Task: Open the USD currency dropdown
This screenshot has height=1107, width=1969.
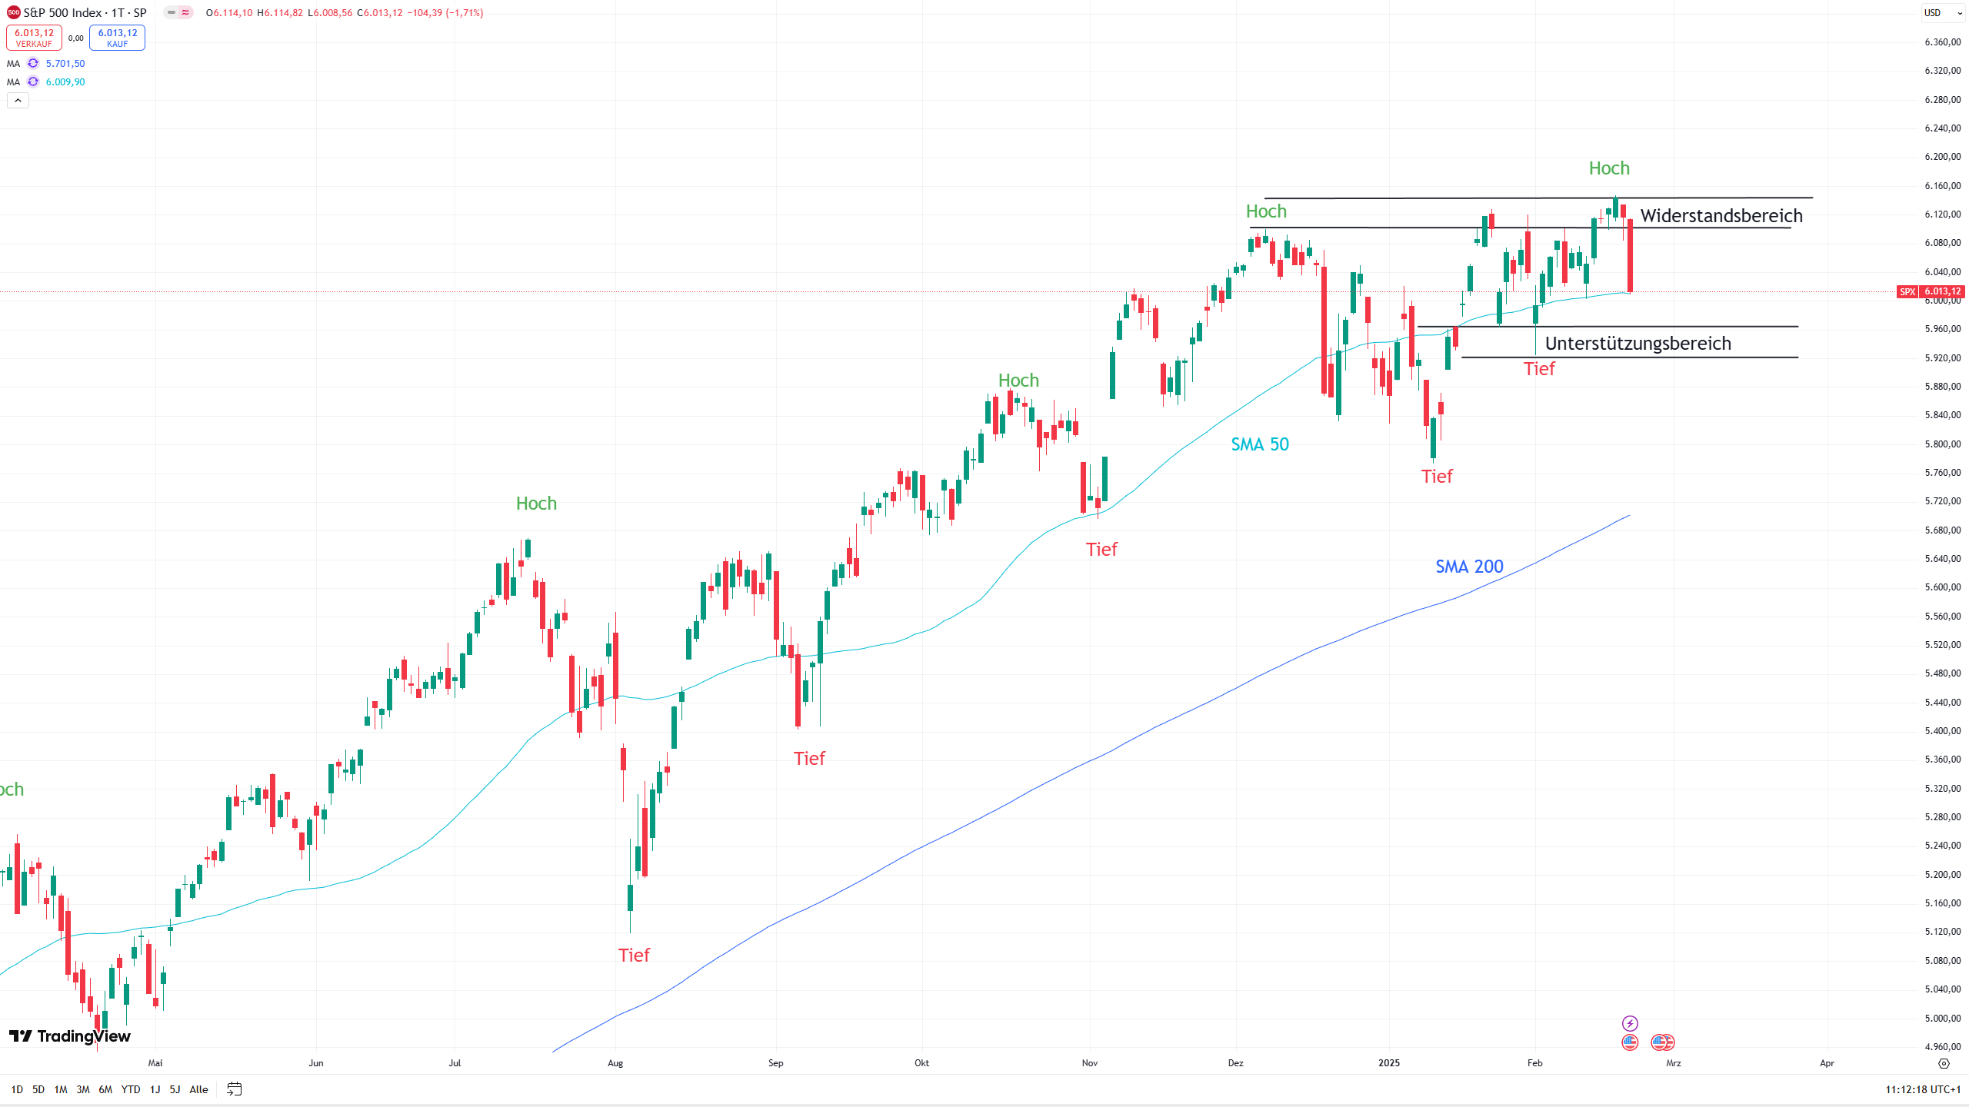Action: click(1942, 13)
